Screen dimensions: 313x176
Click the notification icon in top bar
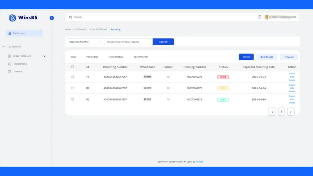coord(259,17)
